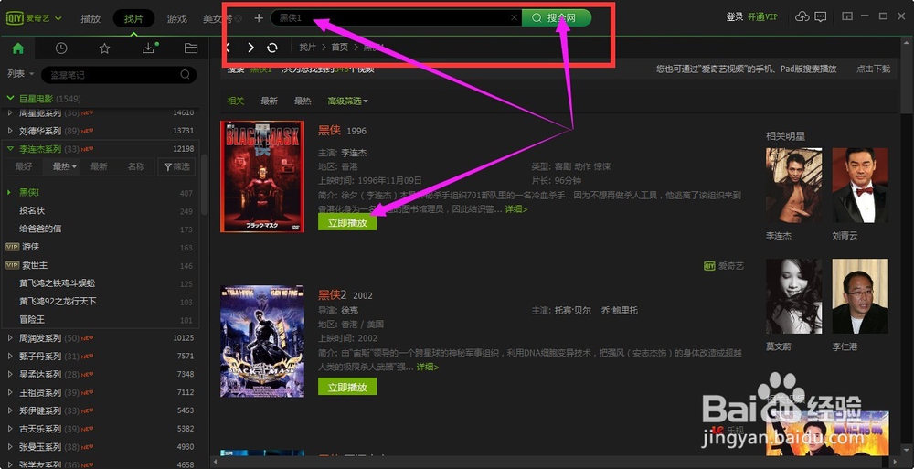Open the sidebar 筛选 filter button
The width and height of the screenshot is (914, 469).
[x=176, y=166]
